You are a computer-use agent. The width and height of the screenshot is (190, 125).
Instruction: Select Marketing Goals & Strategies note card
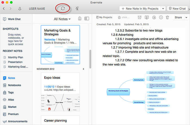click(x=60, y=45)
